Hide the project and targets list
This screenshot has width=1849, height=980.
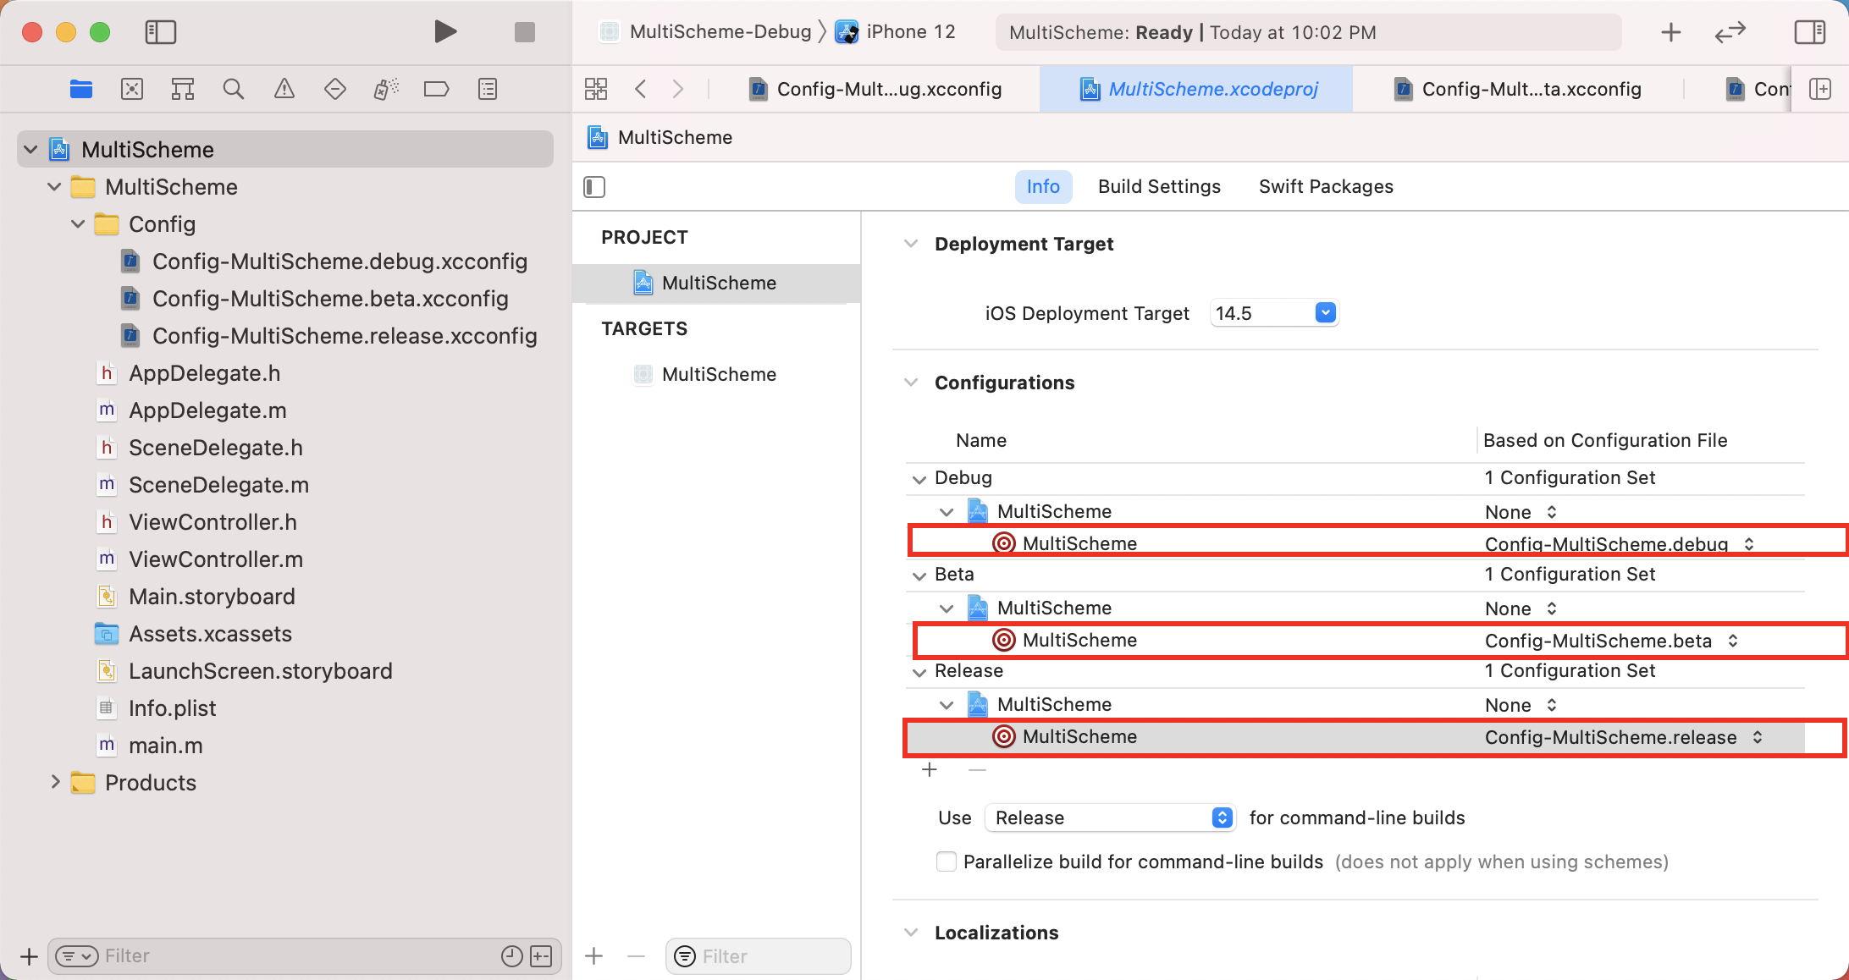594,186
